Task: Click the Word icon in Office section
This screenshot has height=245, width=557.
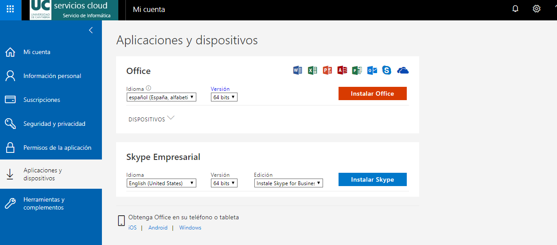Action: tap(298, 70)
